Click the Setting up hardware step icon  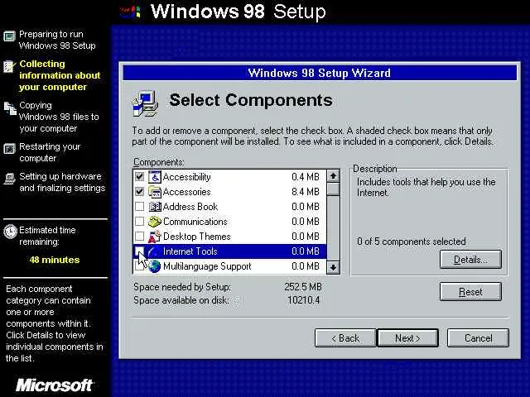pyautogui.click(x=9, y=179)
